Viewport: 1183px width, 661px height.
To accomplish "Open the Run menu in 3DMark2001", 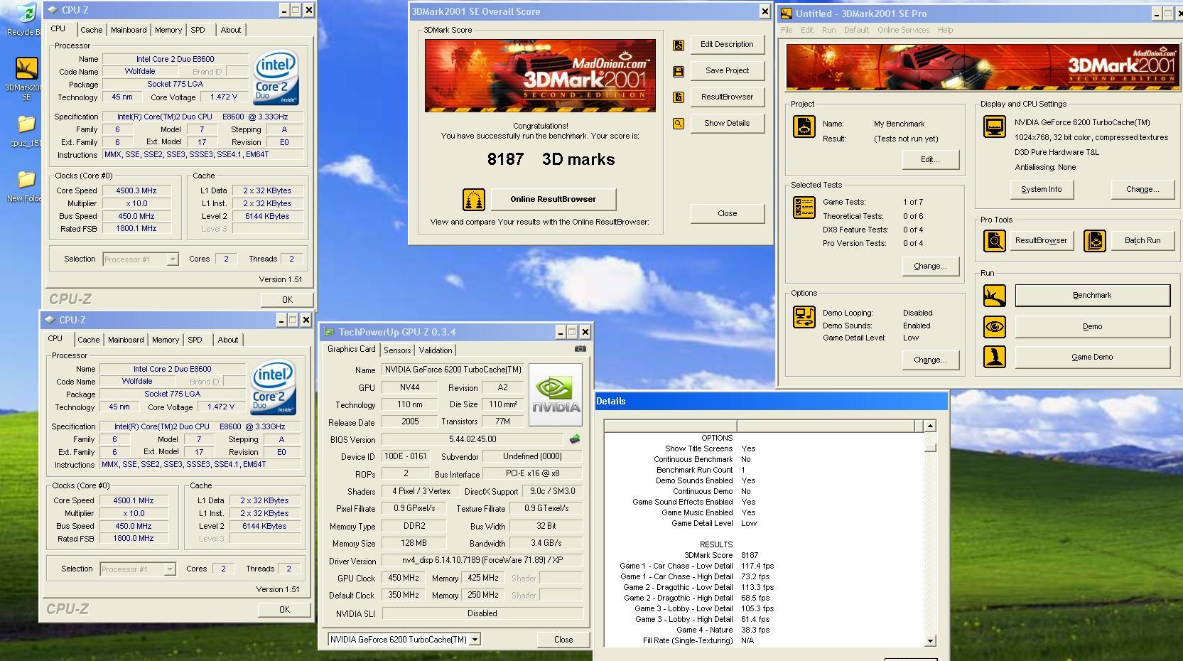I will (828, 30).
